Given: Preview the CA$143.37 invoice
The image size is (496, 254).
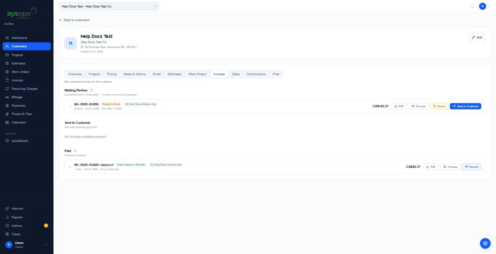Looking at the screenshot, I should (x=418, y=106).
